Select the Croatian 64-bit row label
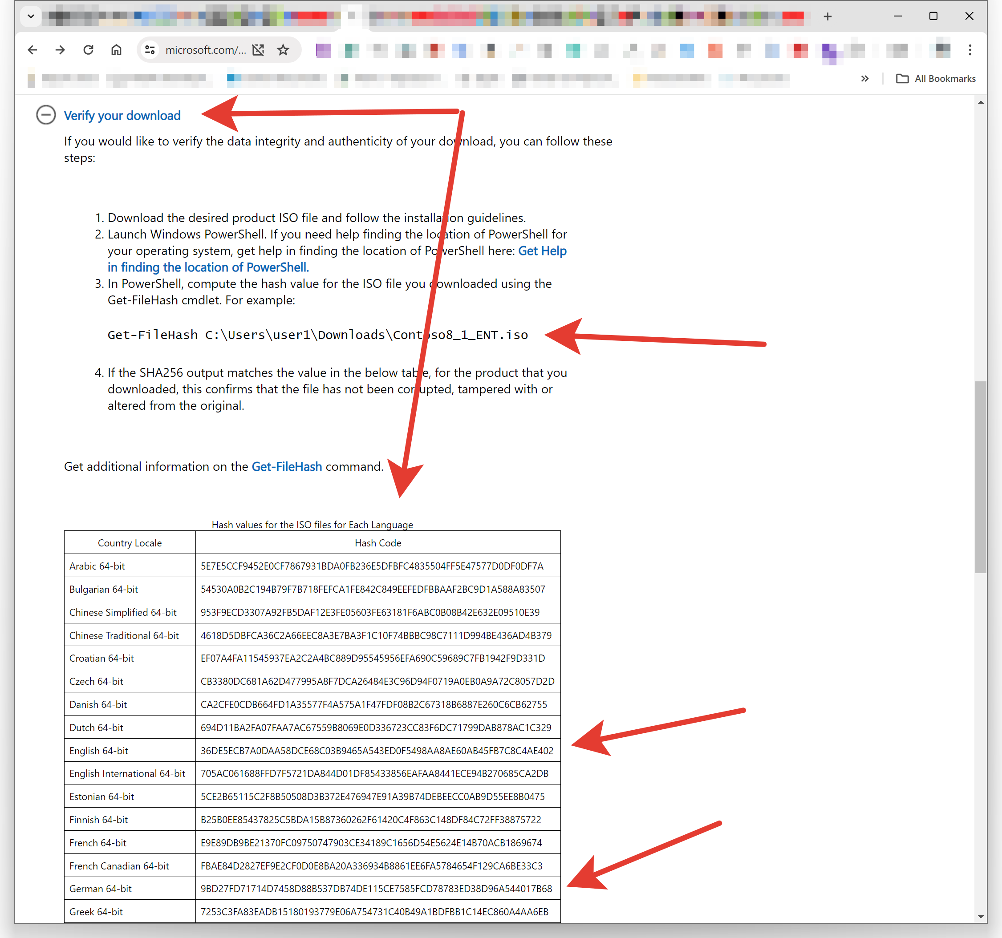 point(102,658)
